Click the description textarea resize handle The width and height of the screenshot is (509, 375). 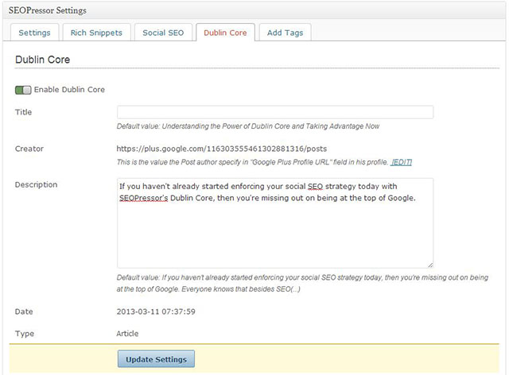click(430, 265)
